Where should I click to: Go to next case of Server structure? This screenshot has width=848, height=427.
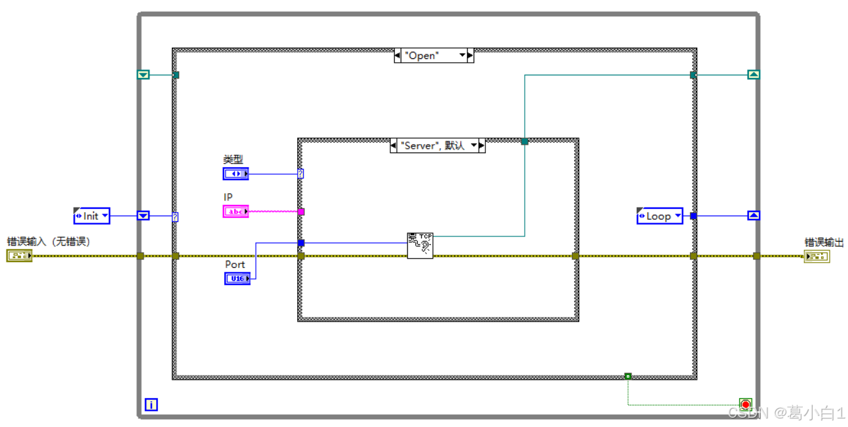point(481,145)
